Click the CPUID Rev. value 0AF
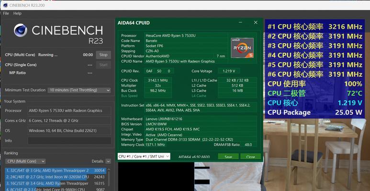370x191 pixels. pos(149,71)
